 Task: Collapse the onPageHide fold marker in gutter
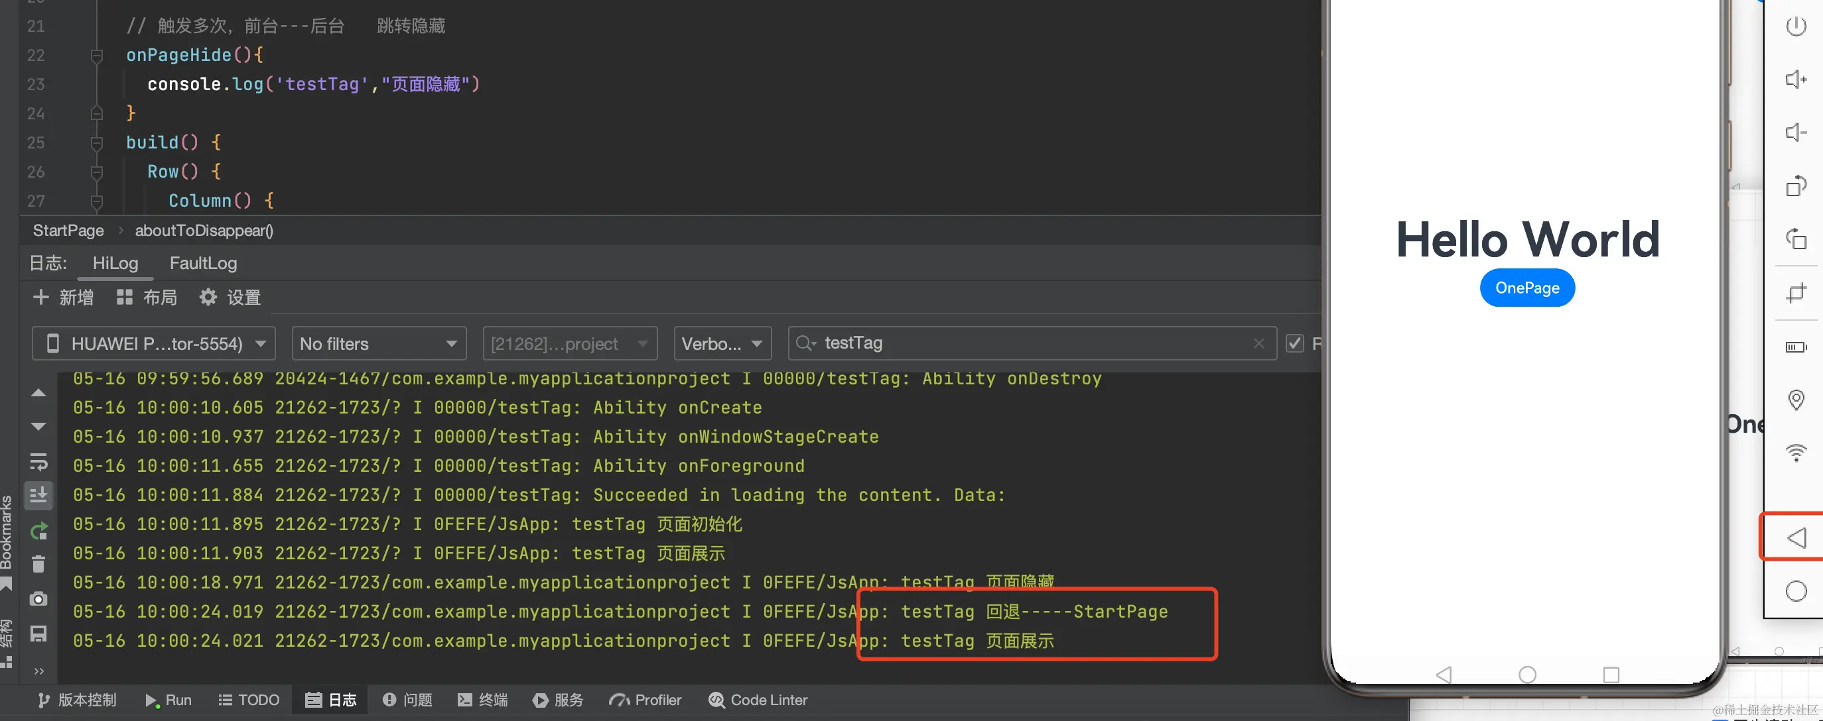(x=97, y=55)
